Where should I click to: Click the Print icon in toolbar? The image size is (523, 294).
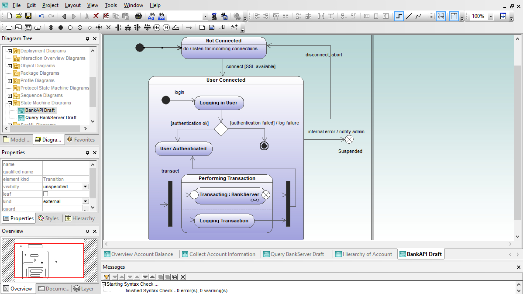tap(138, 16)
